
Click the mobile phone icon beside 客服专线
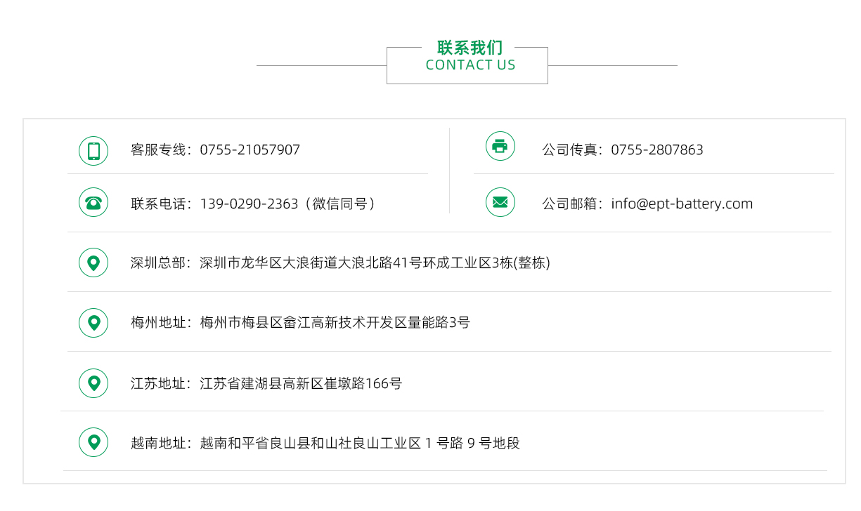93,150
